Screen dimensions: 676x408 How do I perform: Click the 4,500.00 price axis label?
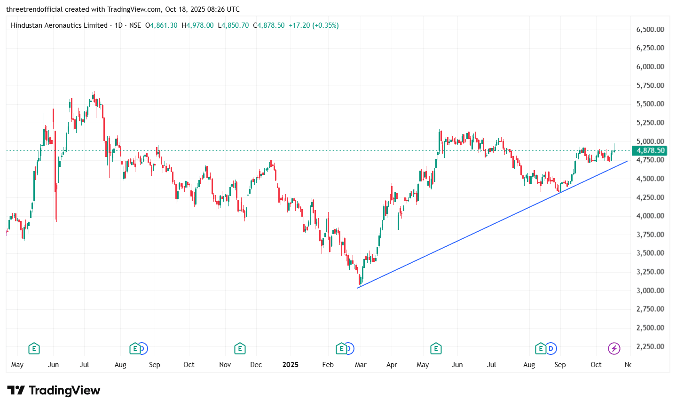[650, 179]
